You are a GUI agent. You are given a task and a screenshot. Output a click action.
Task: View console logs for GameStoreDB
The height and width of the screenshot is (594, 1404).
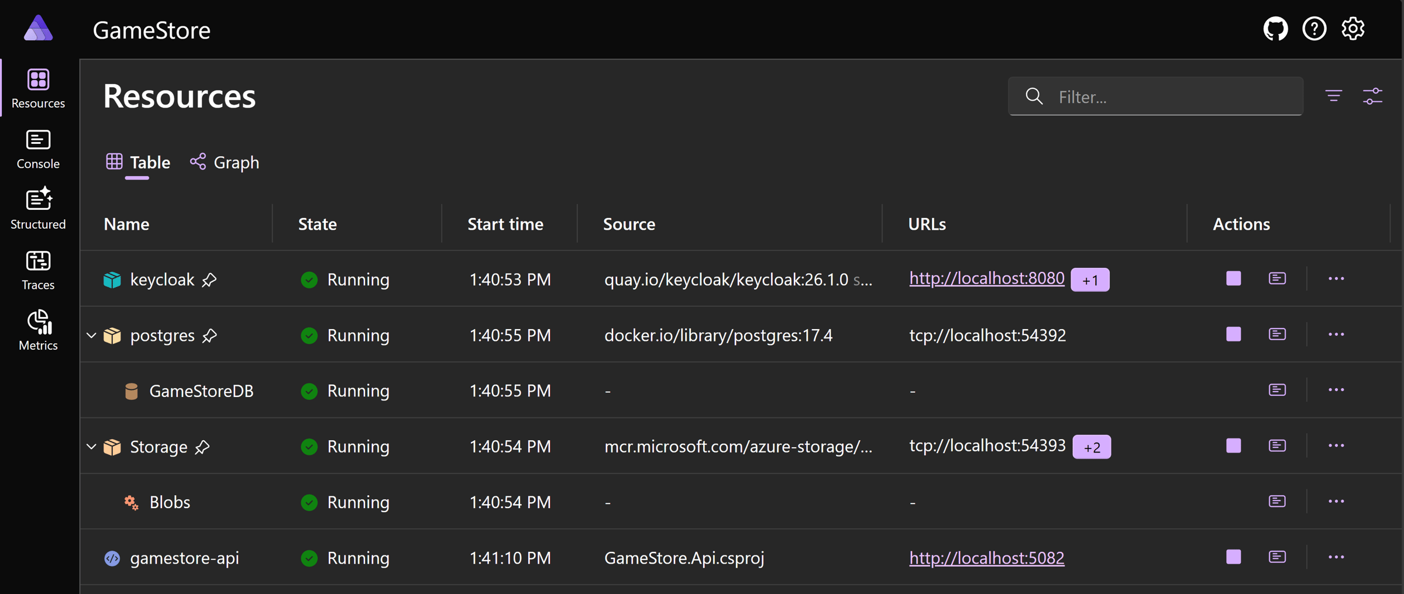click(1277, 390)
